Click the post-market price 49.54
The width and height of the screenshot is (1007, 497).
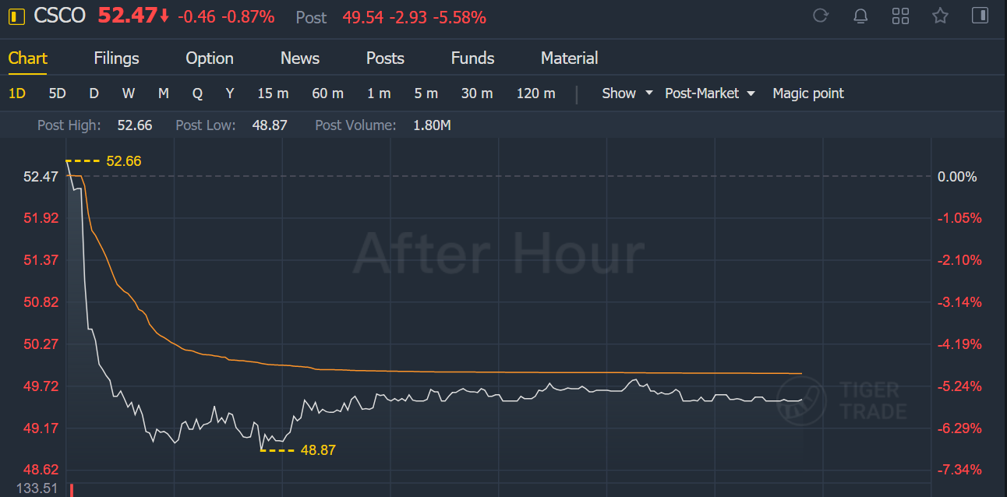362,17
